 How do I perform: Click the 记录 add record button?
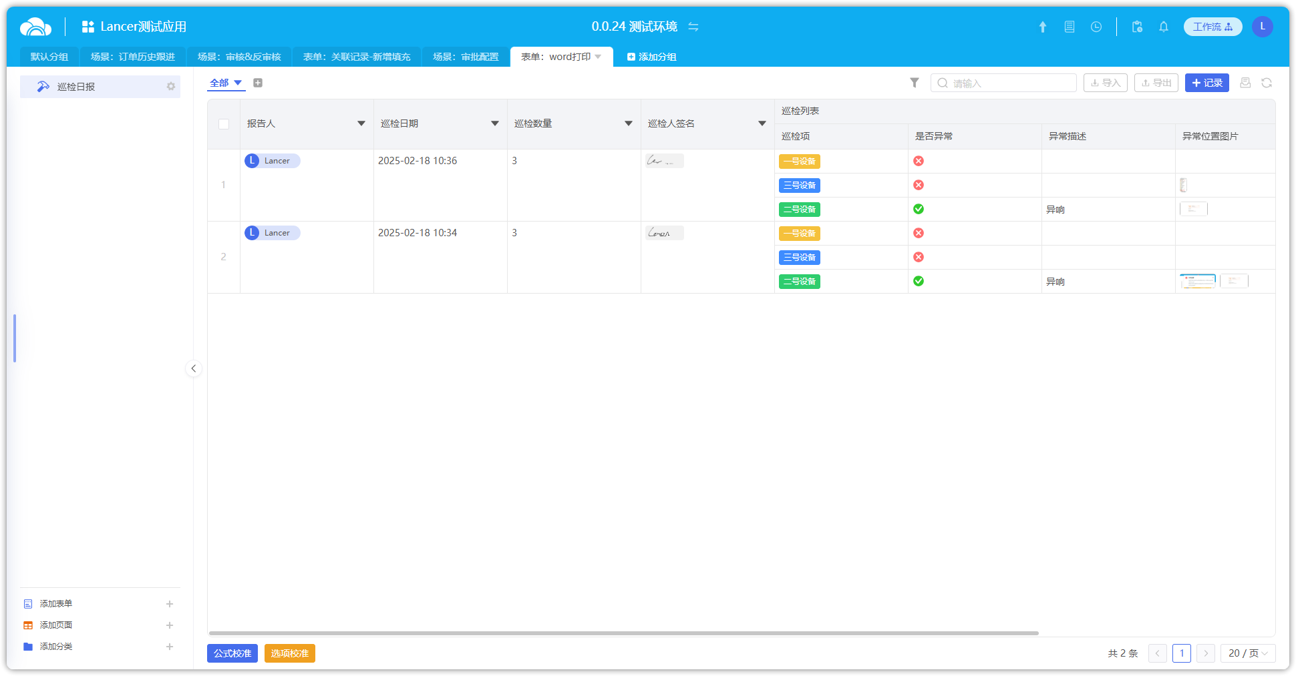[1206, 83]
